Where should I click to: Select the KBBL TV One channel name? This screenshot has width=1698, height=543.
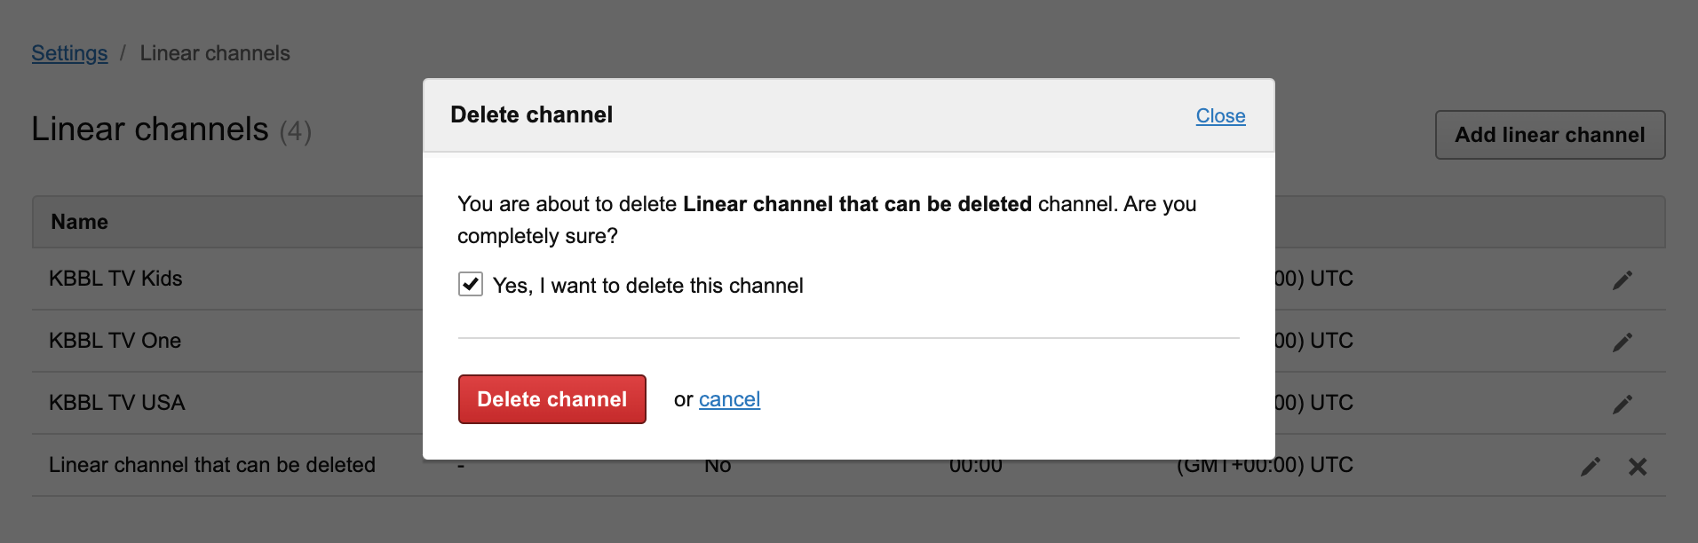pos(115,341)
